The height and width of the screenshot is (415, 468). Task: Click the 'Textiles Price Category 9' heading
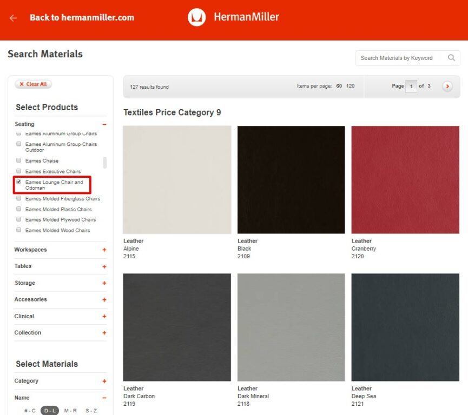point(172,112)
